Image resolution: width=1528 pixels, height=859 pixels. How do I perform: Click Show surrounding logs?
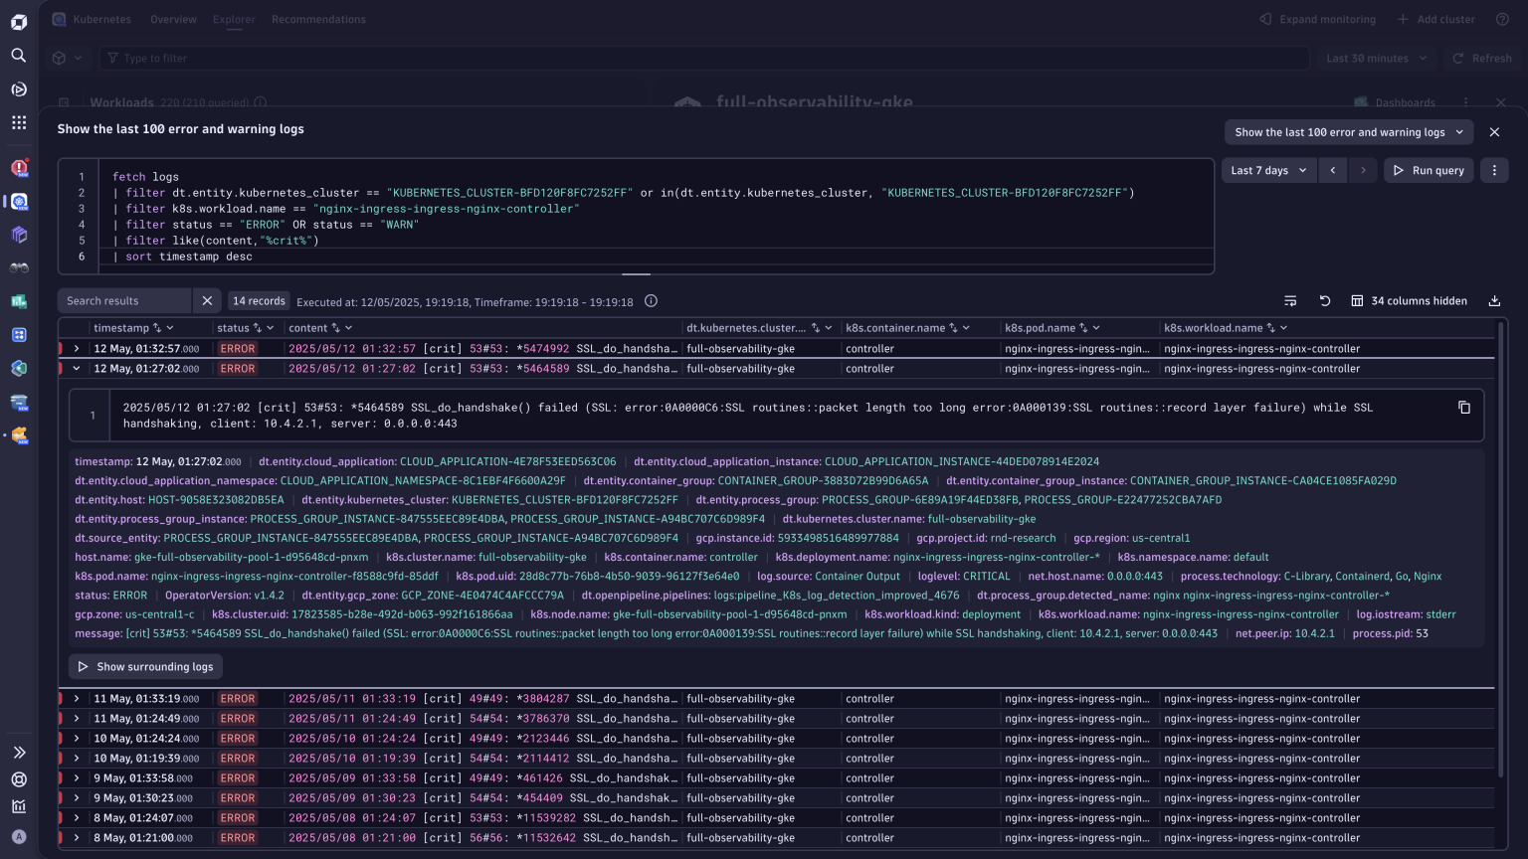[x=145, y=666]
